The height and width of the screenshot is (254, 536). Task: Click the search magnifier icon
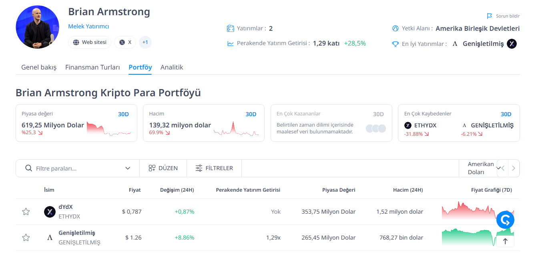point(28,168)
